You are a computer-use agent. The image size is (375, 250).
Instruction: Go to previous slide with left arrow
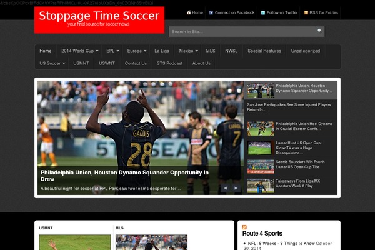tap(226, 188)
